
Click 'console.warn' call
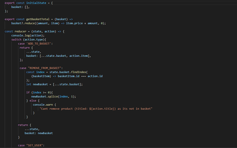(x=43, y=105)
